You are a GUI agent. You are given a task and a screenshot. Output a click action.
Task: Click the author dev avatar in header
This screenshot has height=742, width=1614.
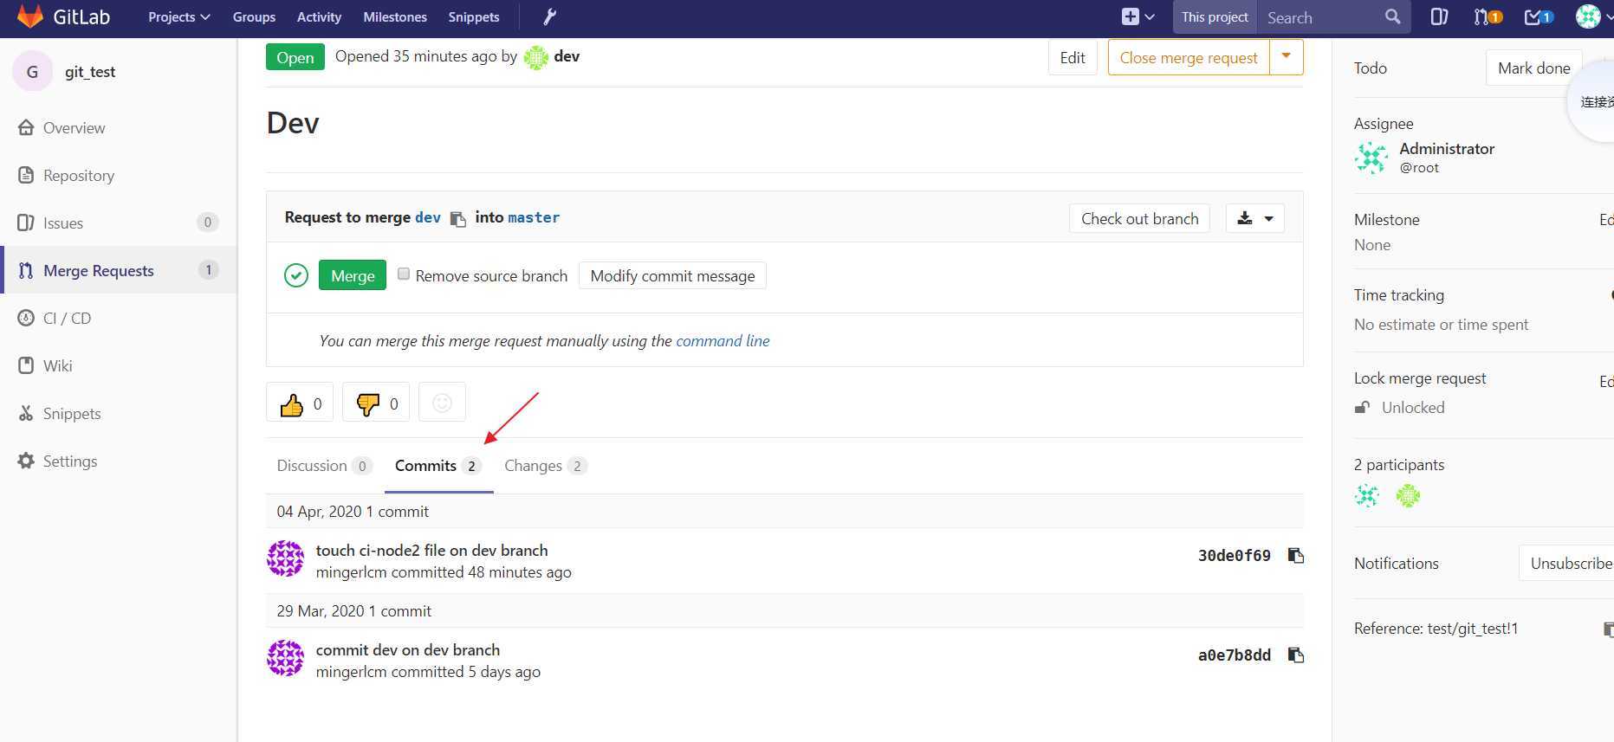[x=535, y=58]
